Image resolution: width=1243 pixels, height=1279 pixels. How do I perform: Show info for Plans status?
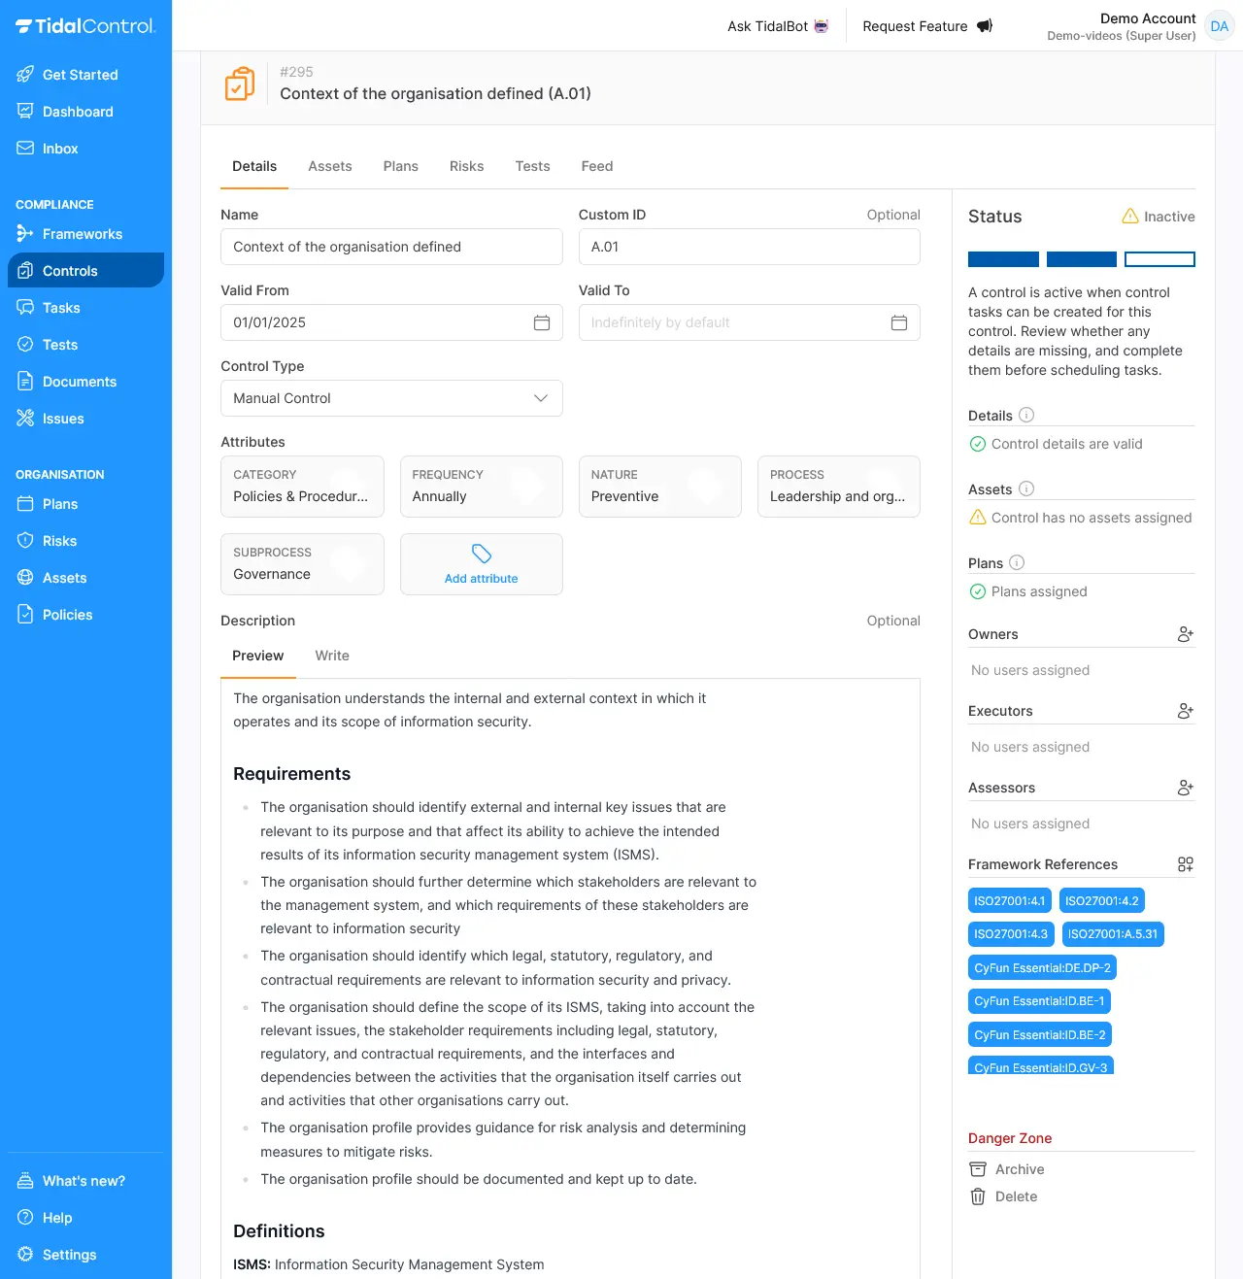click(x=1017, y=562)
